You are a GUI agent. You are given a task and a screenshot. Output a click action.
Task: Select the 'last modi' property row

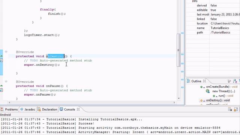coord(213,14)
